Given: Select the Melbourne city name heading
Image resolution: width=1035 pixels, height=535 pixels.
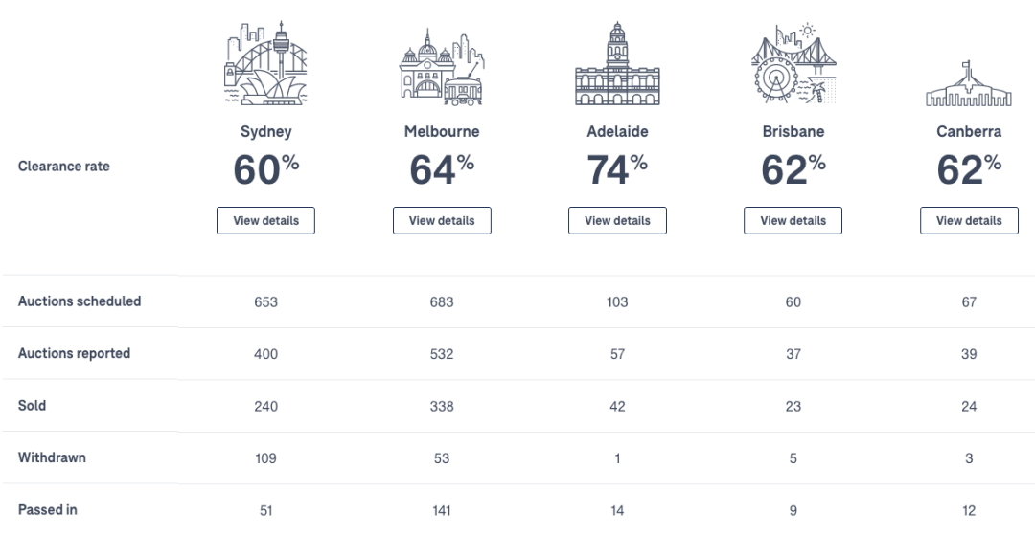Looking at the screenshot, I should (442, 132).
